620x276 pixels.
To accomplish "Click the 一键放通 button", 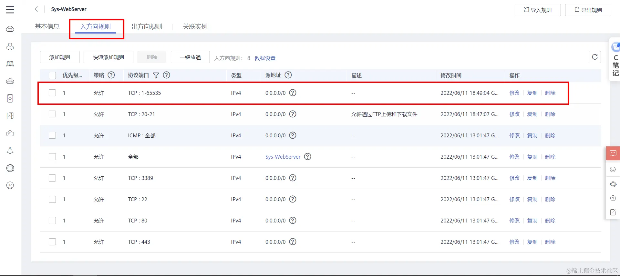I will [x=190, y=57].
